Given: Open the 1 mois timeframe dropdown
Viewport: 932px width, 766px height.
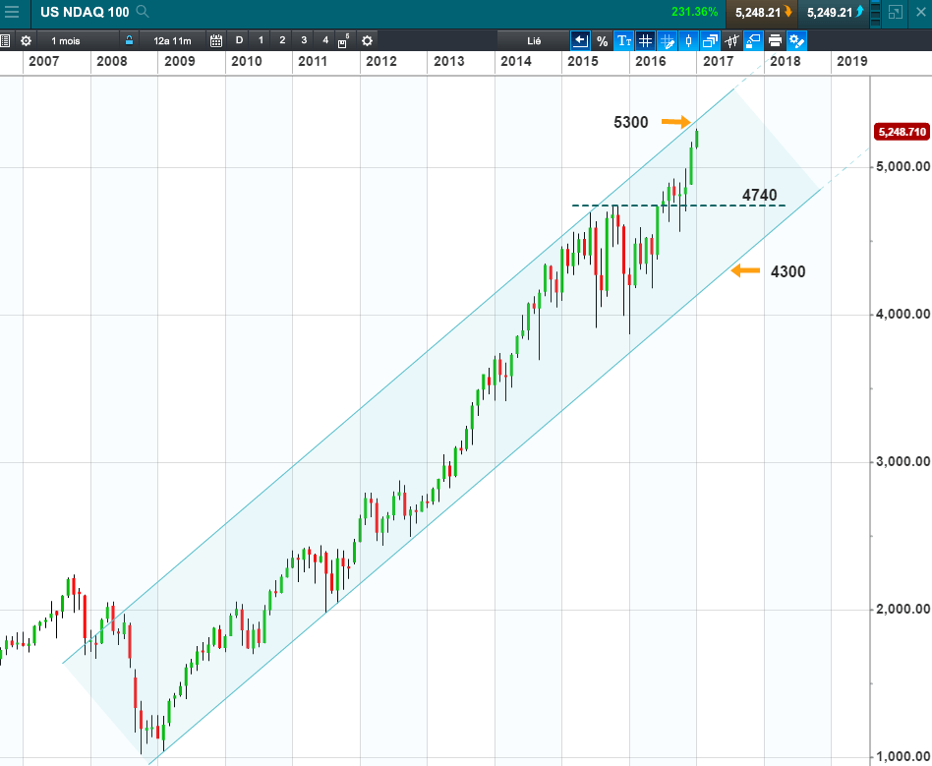Looking at the screenshot, I should pyautogui.click(x=76, y=41).
